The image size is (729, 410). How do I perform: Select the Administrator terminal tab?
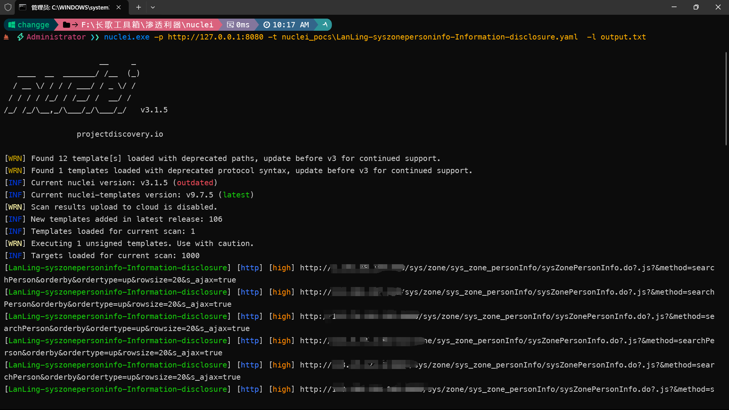pos(71,8)
